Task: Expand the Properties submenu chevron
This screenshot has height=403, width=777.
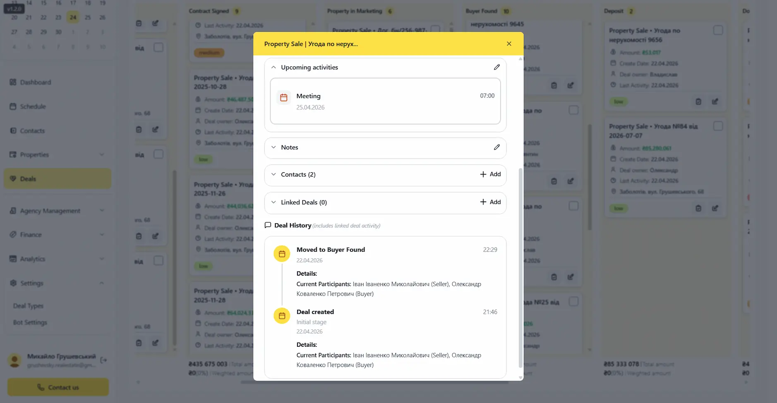Action: [102, 155]
